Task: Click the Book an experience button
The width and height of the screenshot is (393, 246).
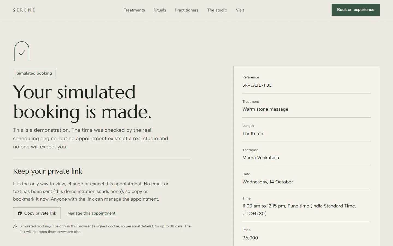Action: (x=356, y=10)
